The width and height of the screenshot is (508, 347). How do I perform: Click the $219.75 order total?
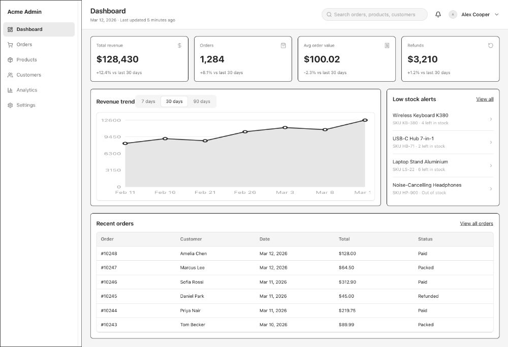click(347, 310)
